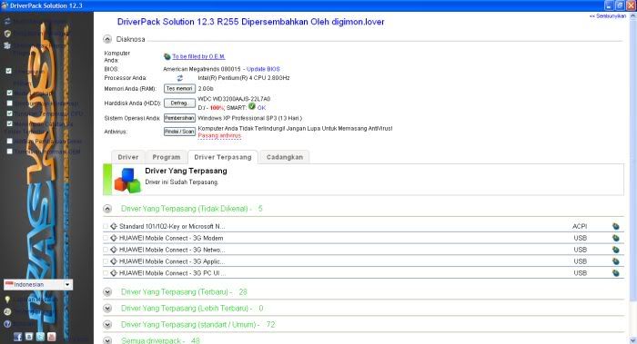
Task: Click the VK icon next to Facebook
Action: pyautogui.click(x=29, y=337)
